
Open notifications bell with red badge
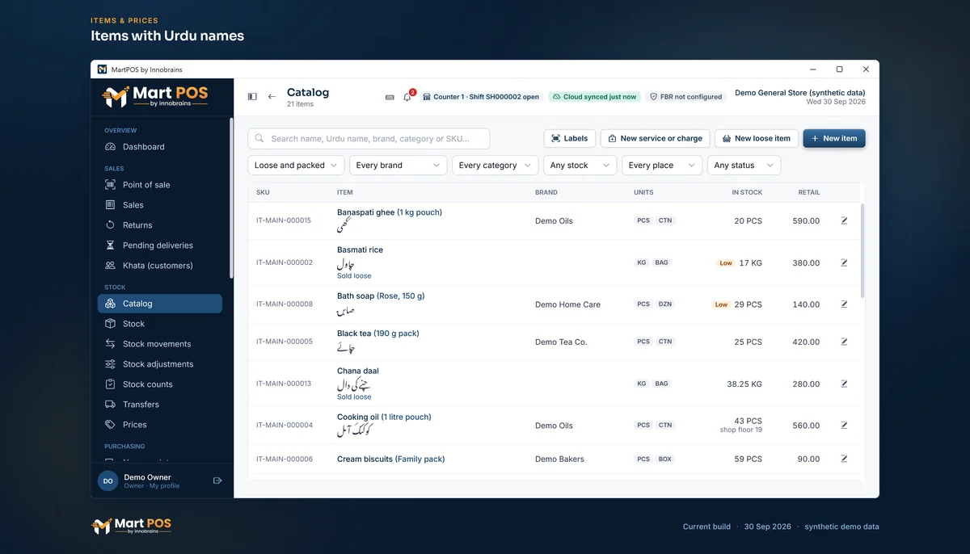click(x=407, y=97)
